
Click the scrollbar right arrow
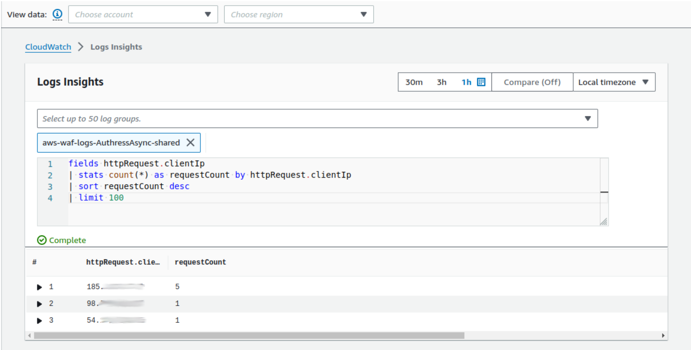tap(663, 335)
